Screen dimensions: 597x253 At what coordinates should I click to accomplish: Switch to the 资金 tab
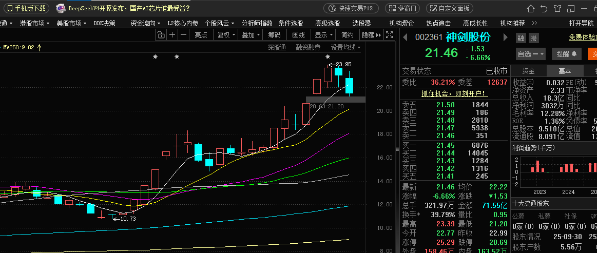[528, 71]
